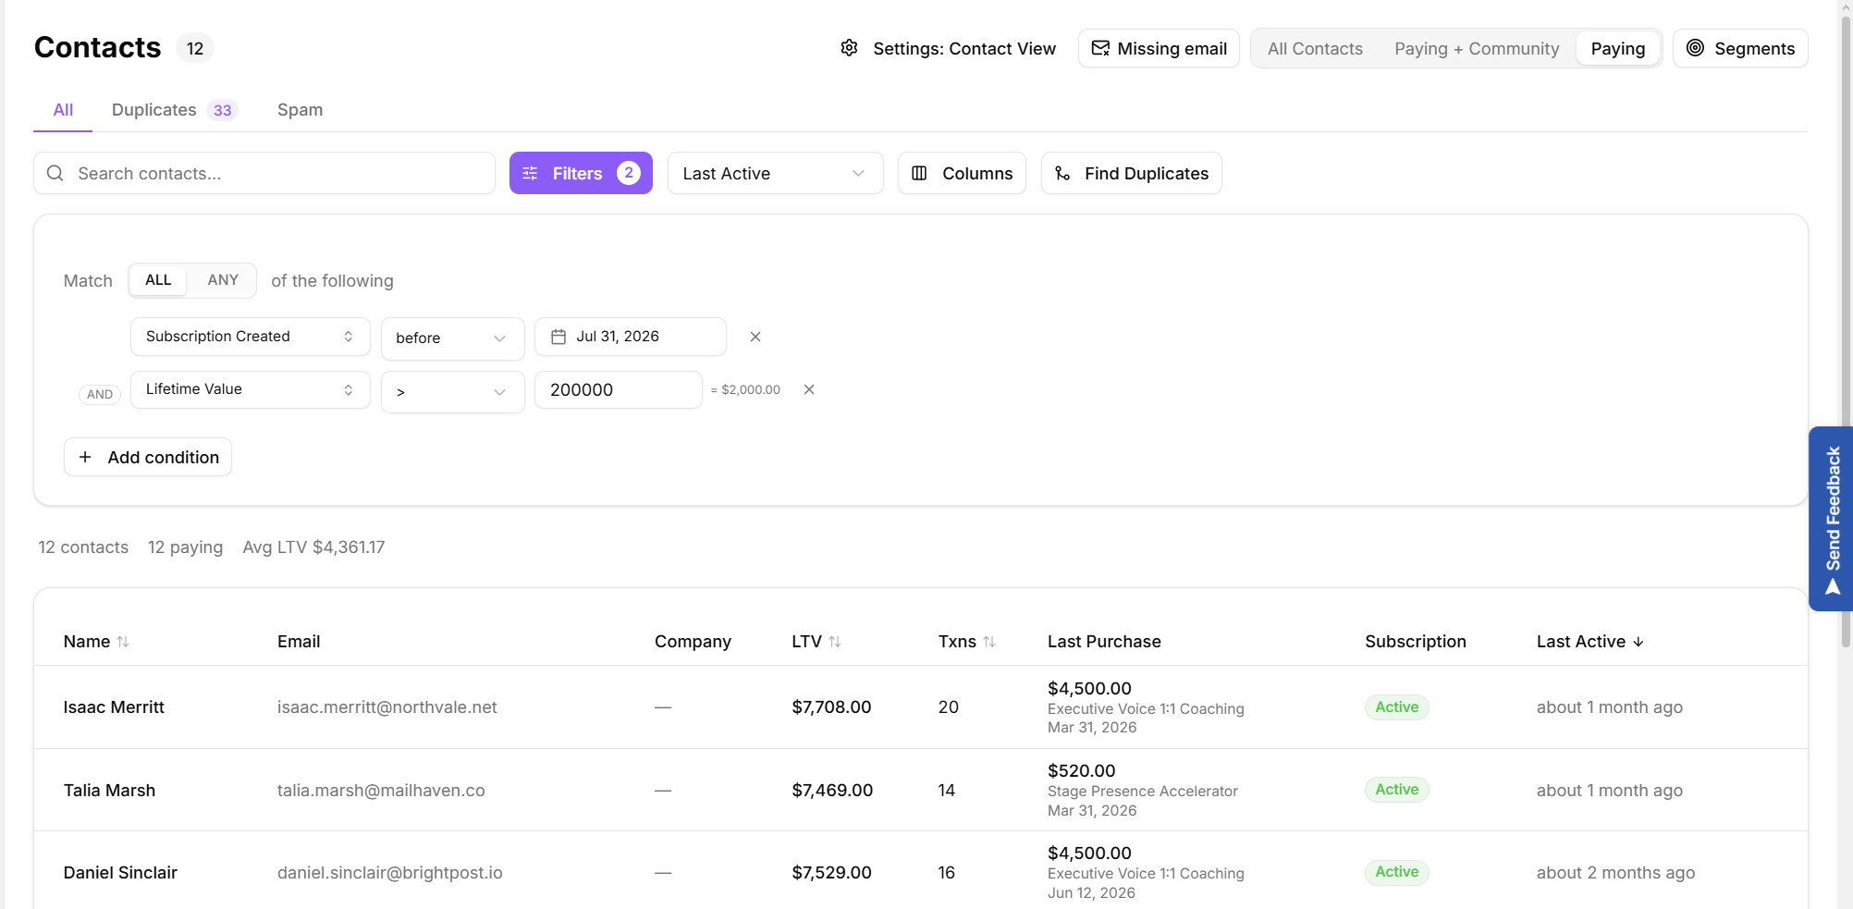This screenshot has width=1853, height=909.
Task: Remove the Lifetime Value condition
Action: click(x=809, y=389)
